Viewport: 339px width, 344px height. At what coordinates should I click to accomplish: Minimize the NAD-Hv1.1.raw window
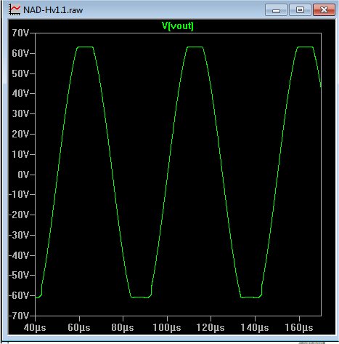click(276, 10)
